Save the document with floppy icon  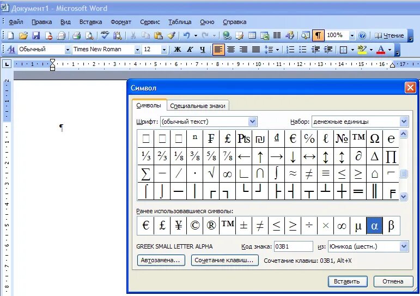tap(36, 35)
